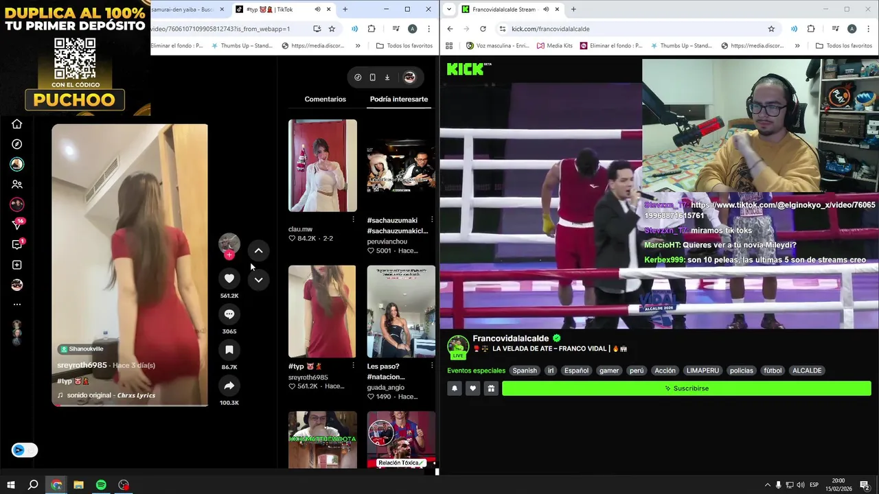Switch to Podría interesarte tab
This screenshot has height=494, width=879.
point(399,99)
